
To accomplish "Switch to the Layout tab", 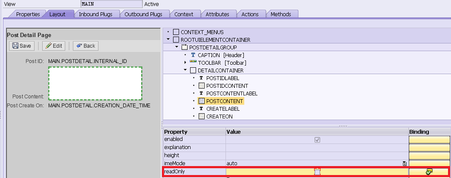I will pyautogui.click(x=58, y=14).
